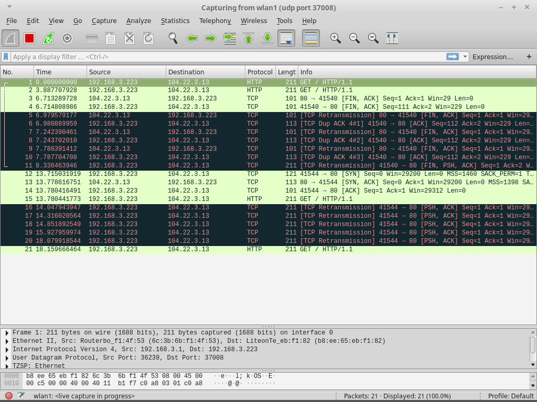Open the Analyze menu
This screenshot has height=402, width=537.
coord(138,21)
